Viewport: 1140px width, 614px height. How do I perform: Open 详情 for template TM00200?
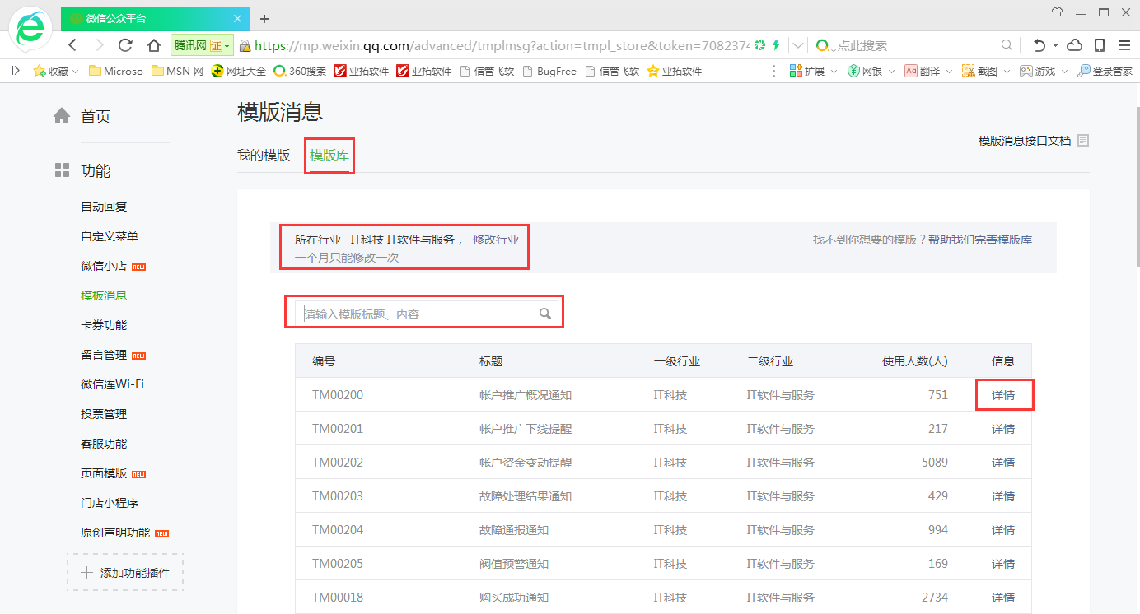[x=1003, y=395]
